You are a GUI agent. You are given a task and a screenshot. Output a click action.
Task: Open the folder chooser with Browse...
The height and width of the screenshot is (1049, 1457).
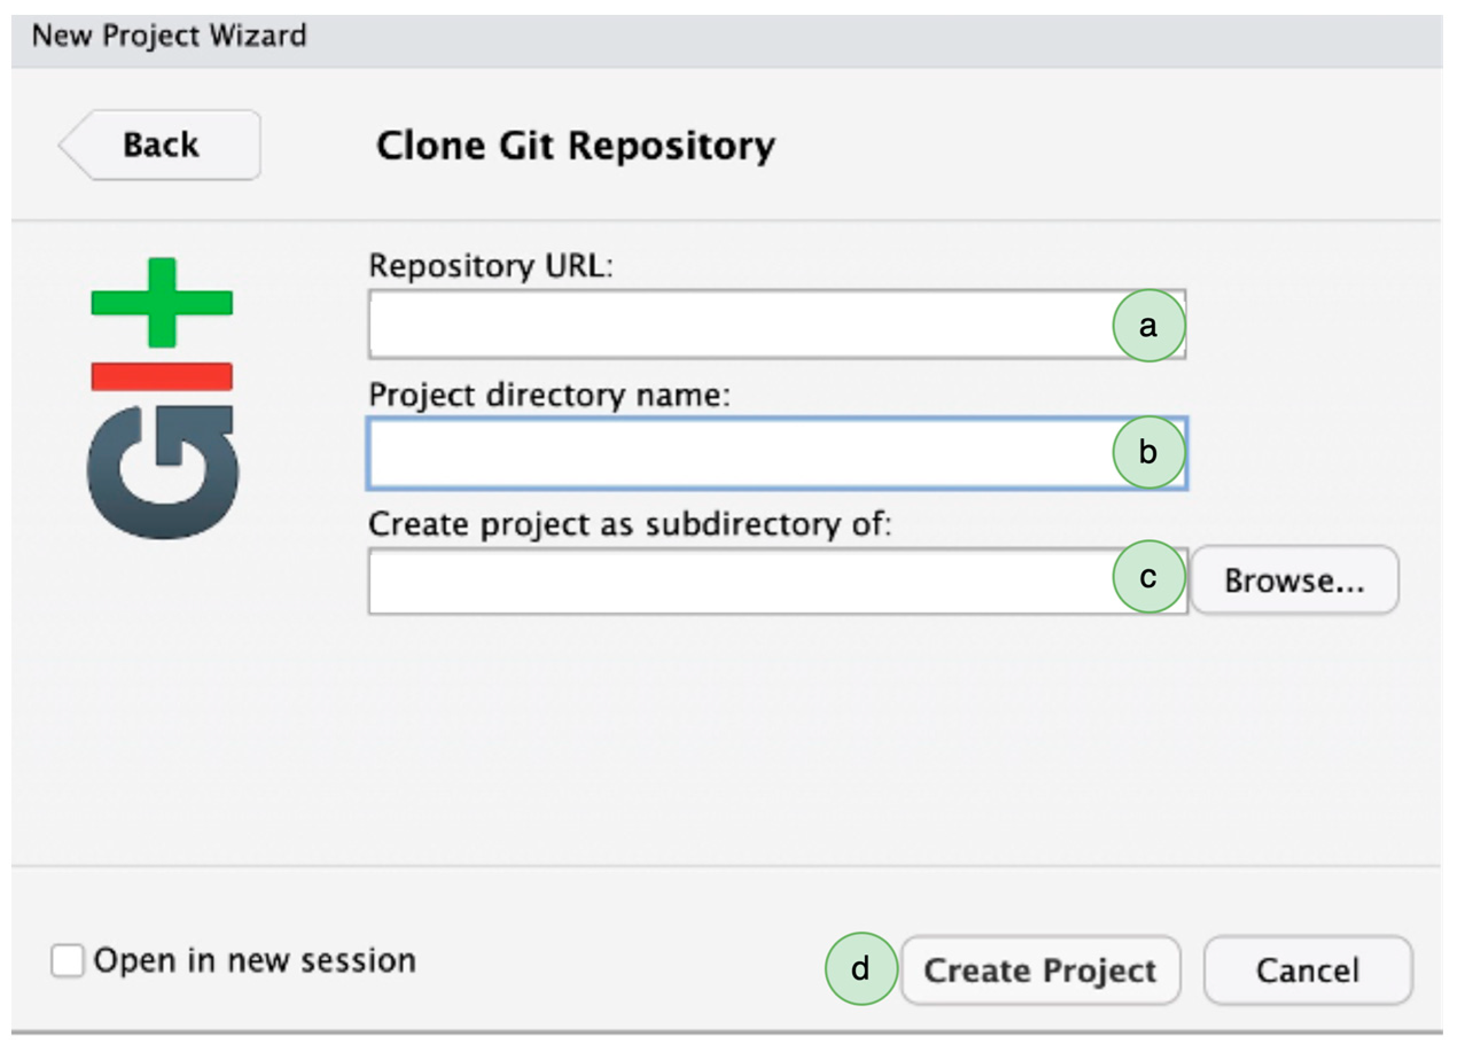coord(1295,580)
